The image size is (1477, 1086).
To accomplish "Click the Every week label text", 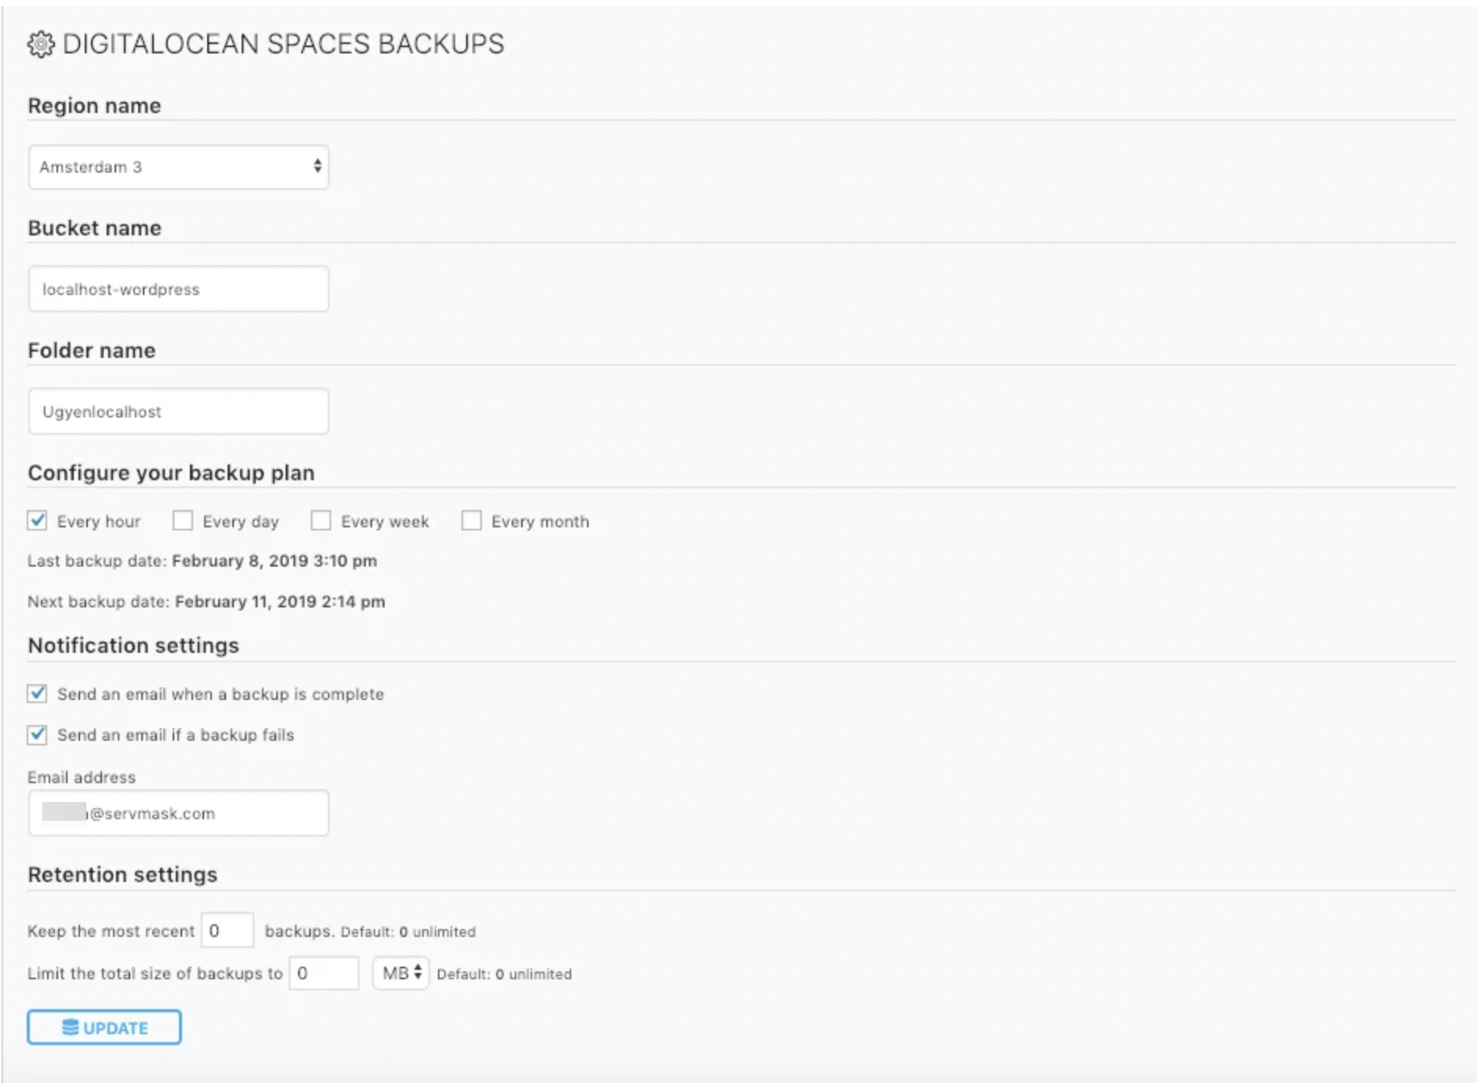I will (385, 522).
